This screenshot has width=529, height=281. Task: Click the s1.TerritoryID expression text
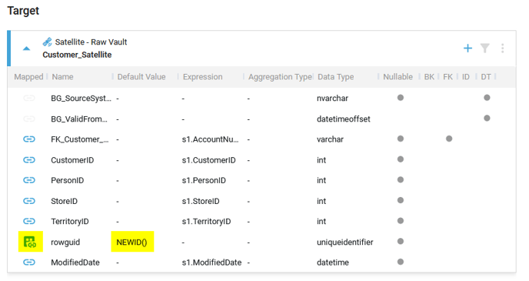tap(206, 222)
